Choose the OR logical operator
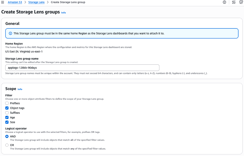The height and width of the screenshot is (156, 244). coord(7,145)
